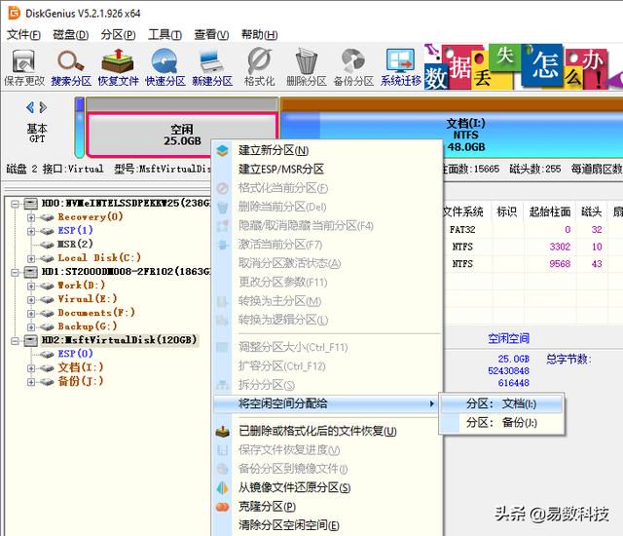
Task: Go to next disk with right arrow
Action: pos(43,107)
